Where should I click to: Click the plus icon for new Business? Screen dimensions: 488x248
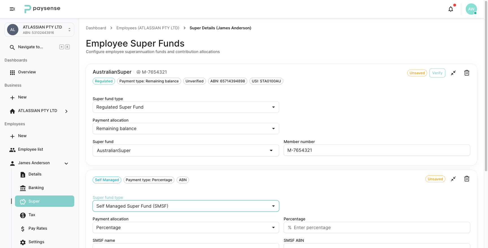coord(12,98)
